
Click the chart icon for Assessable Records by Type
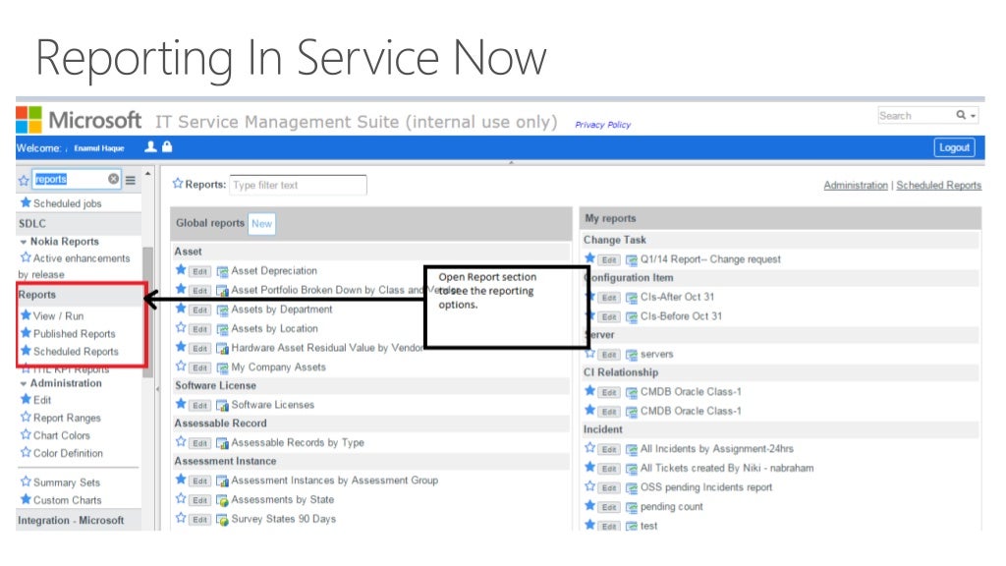[x=222, y=443]
